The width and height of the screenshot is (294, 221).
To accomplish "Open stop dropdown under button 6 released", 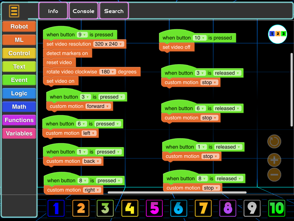I will pyautogui.click(x=209, y=118).
